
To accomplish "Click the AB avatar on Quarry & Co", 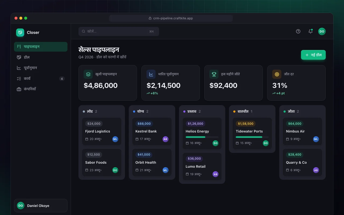I will click(316, 170).
